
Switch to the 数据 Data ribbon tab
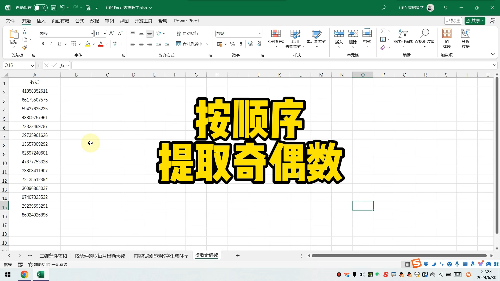(95, 21)
